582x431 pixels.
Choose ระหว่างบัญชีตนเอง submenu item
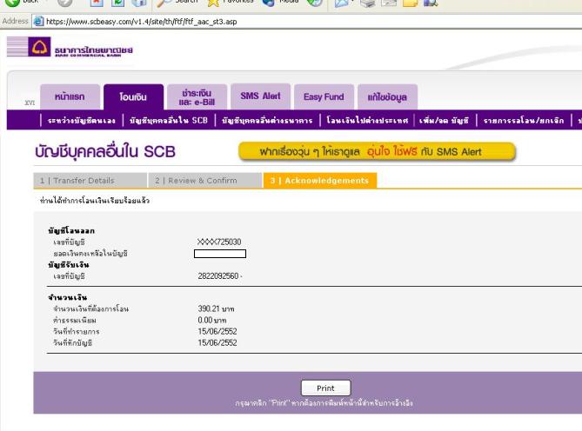click(82, 121)
